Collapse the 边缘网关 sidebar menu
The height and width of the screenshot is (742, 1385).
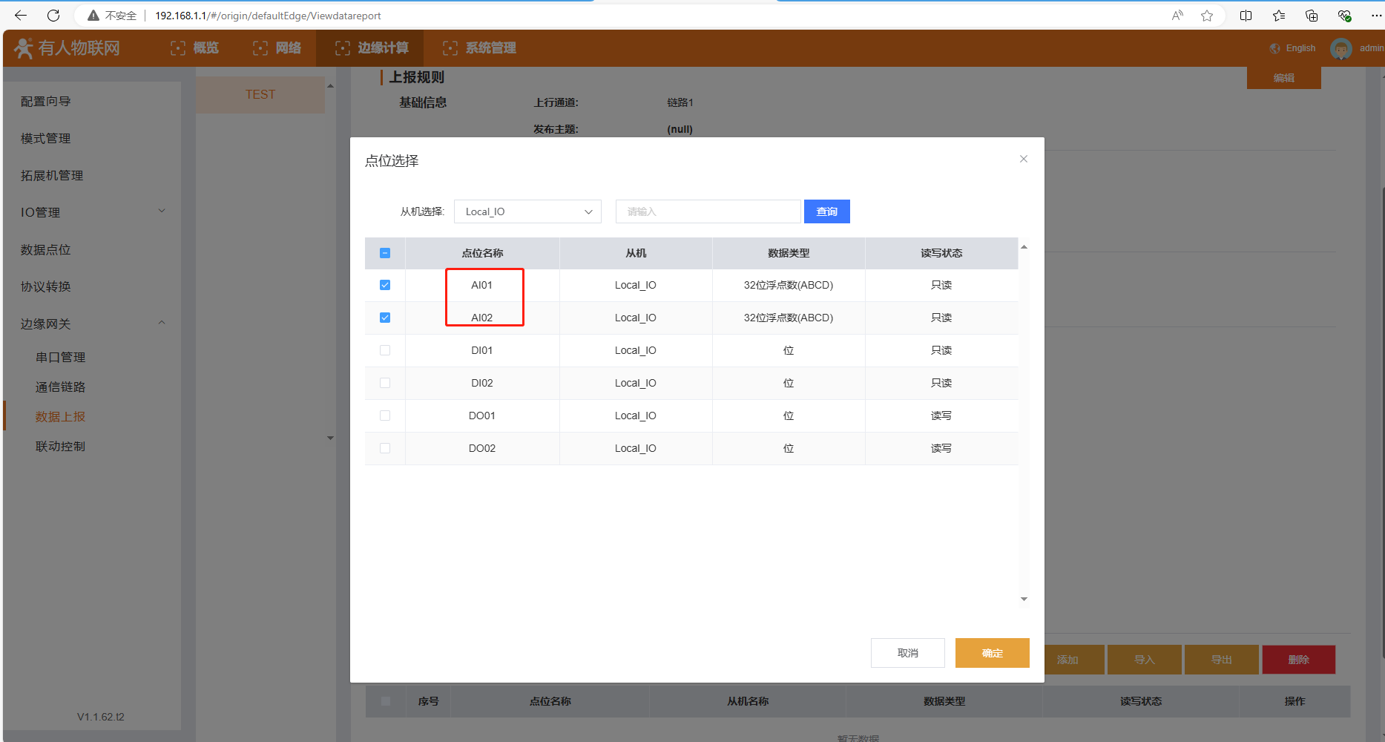93,324
